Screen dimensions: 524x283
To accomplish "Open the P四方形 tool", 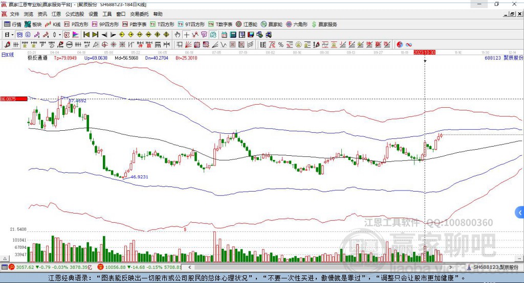I will 76,25.
